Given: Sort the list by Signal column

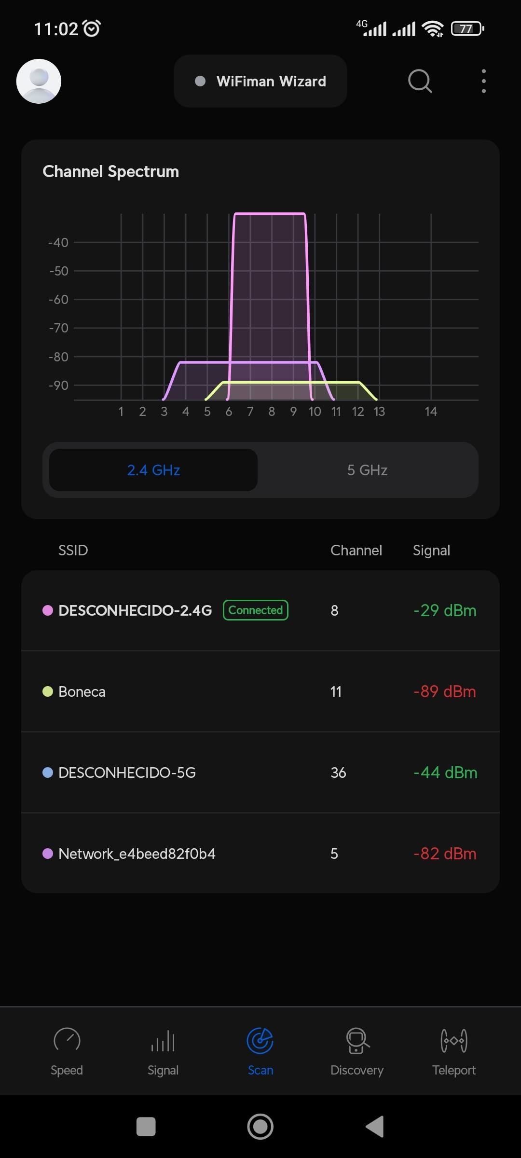Looking at the screenshot, I should 431,551.
